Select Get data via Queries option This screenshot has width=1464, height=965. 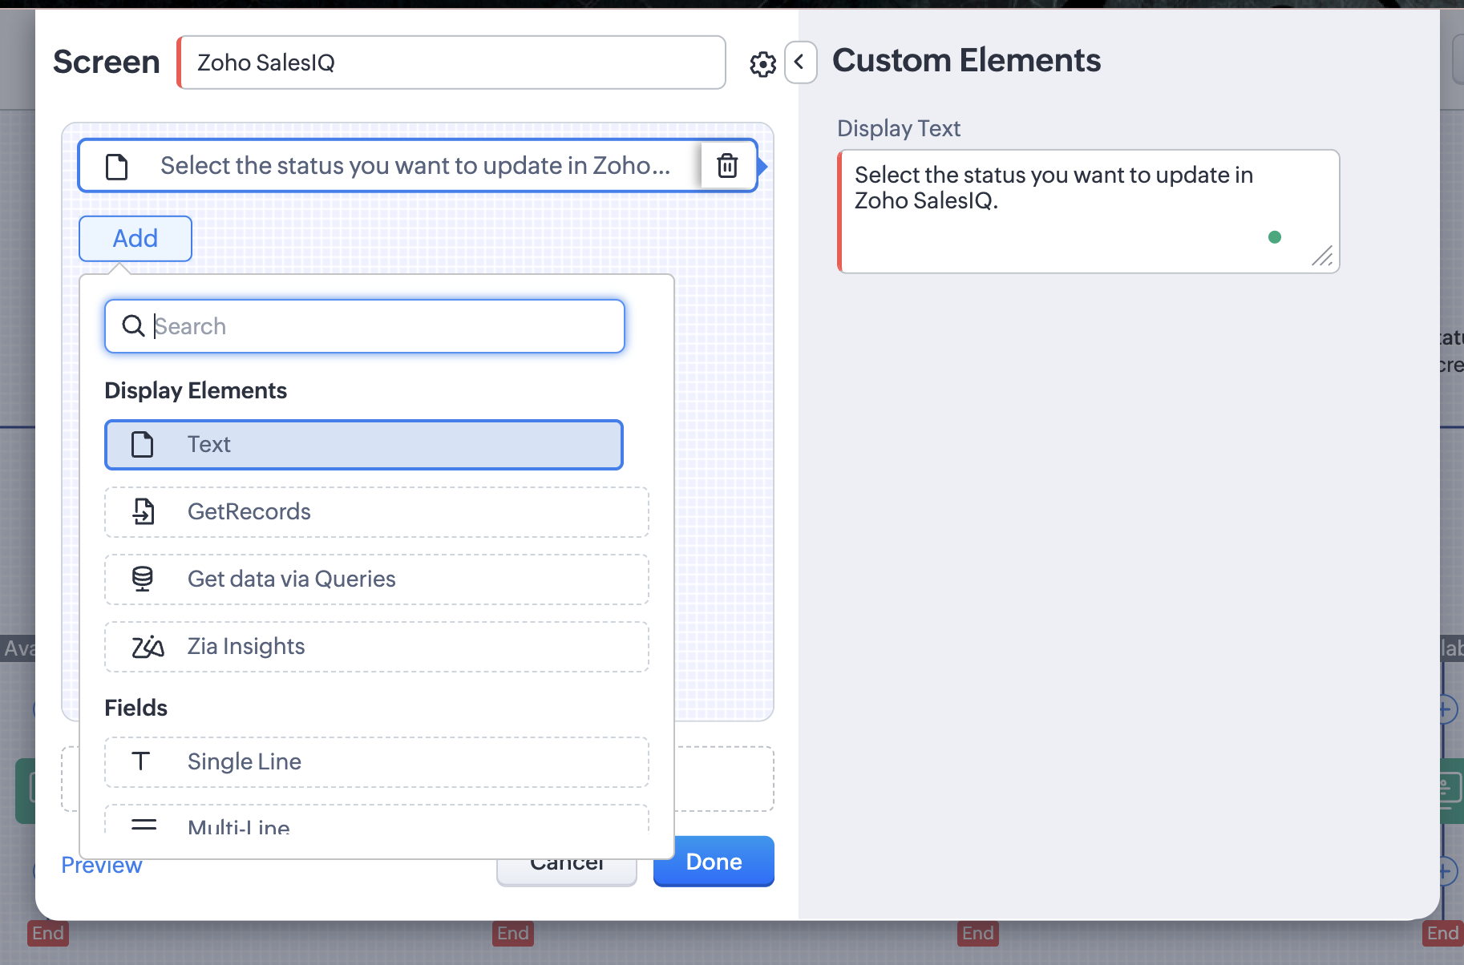[376, 579]
